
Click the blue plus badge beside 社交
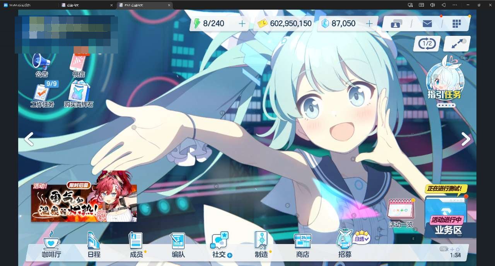click(x=230, y=255)
